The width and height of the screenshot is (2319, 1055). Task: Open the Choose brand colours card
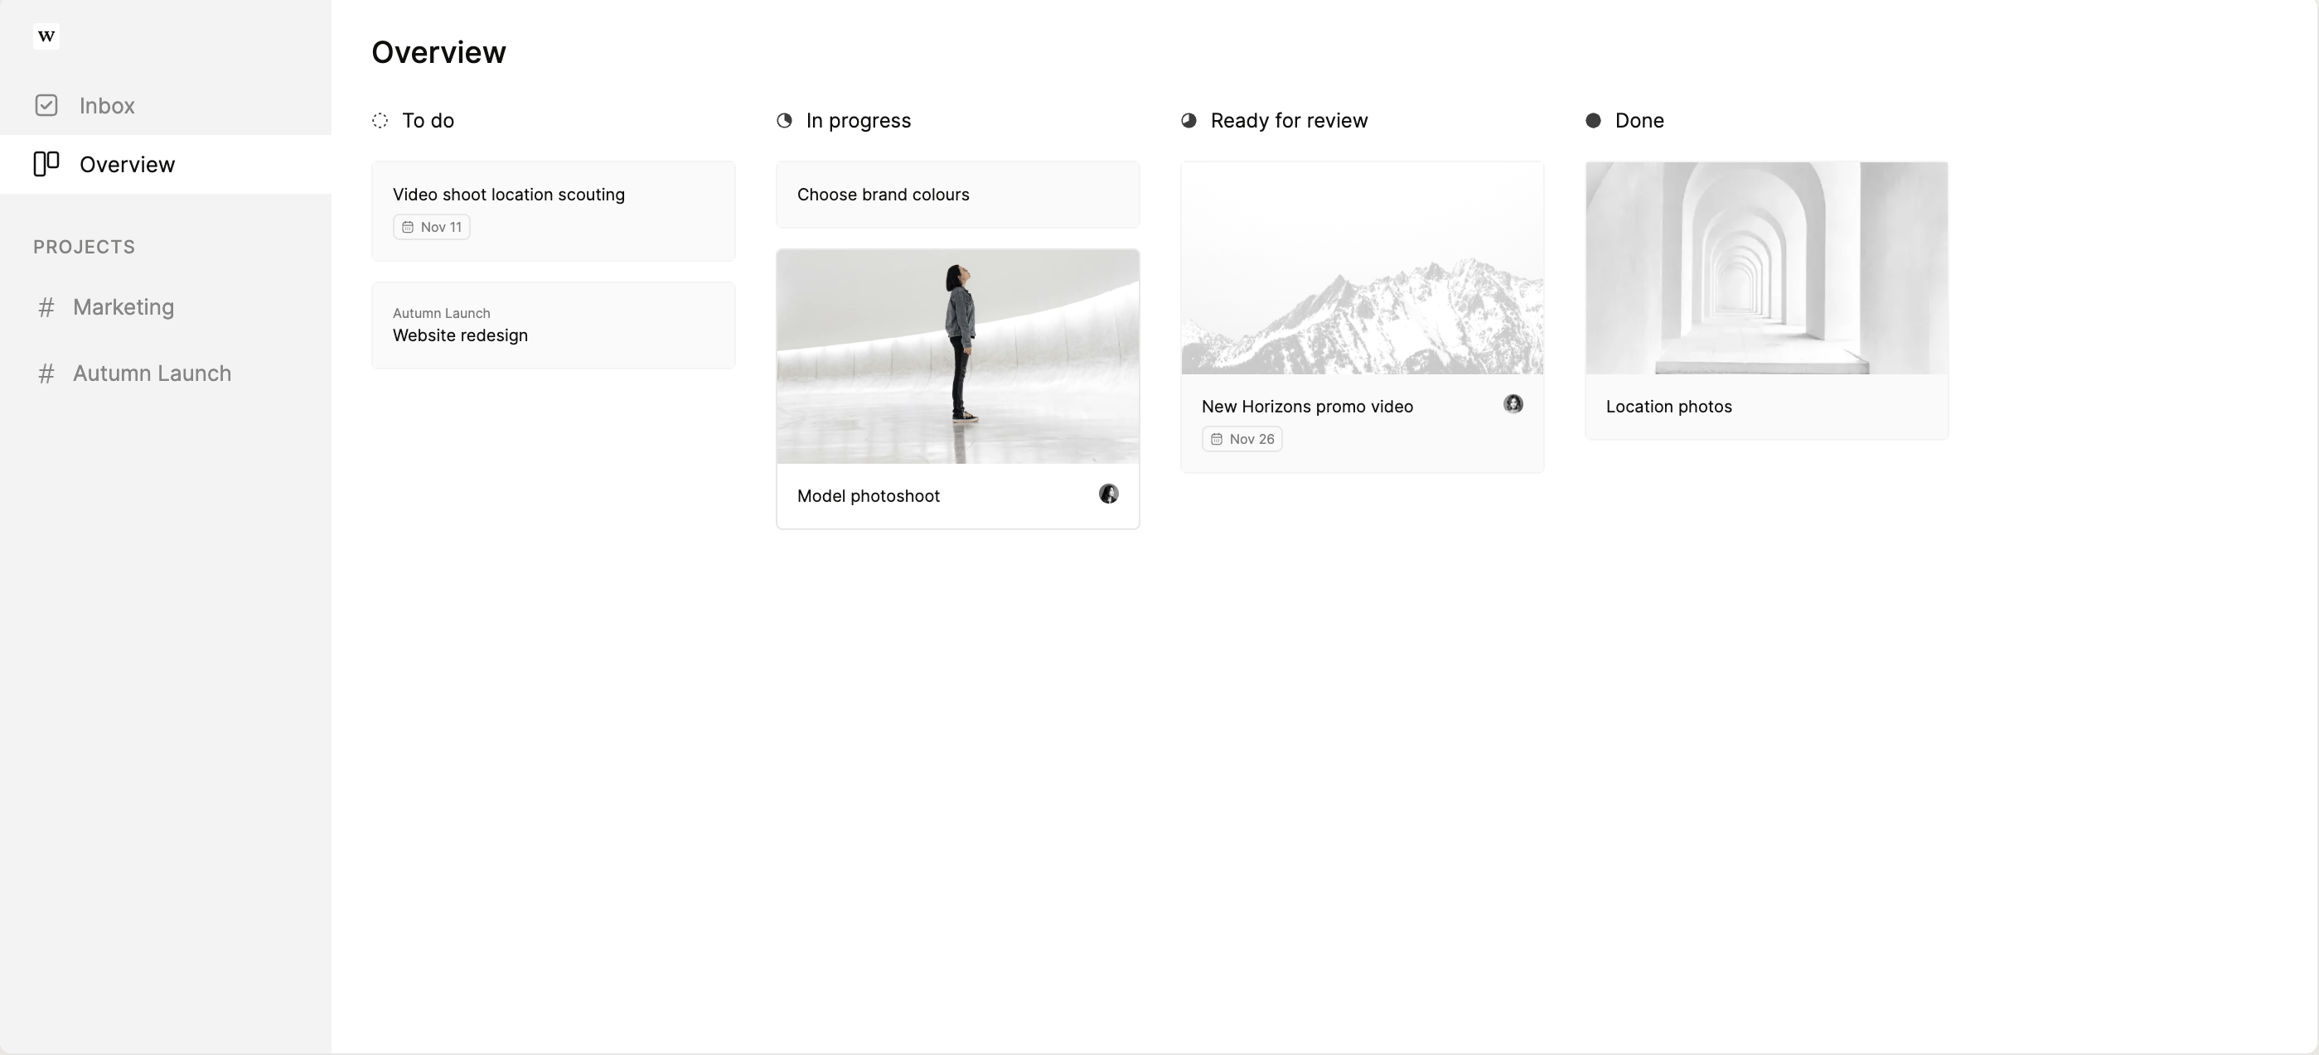tap(957, 195)
